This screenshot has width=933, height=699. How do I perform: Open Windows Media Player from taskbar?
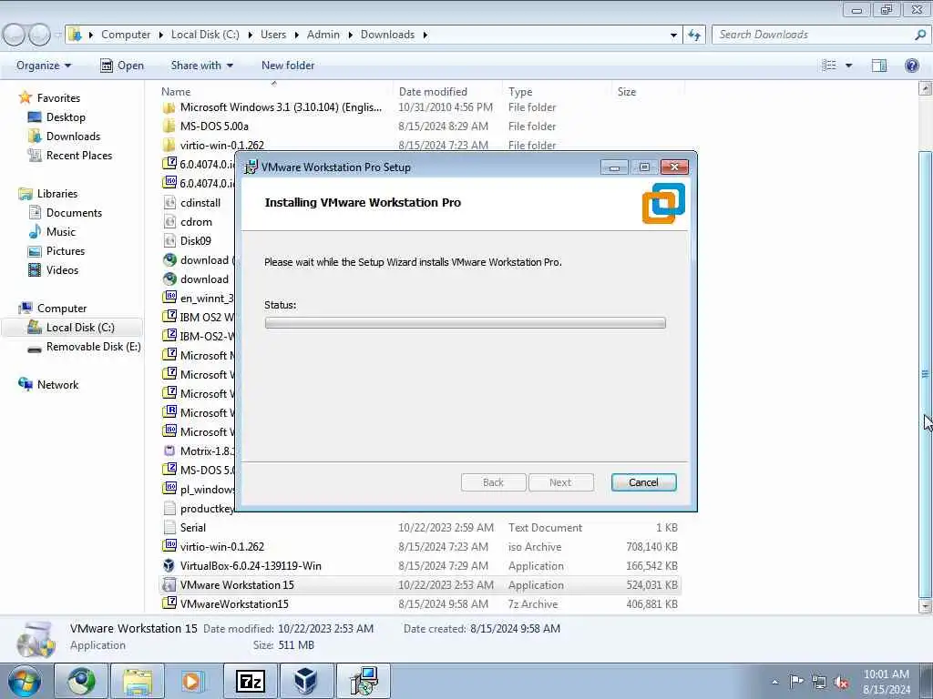pos(192,681)
